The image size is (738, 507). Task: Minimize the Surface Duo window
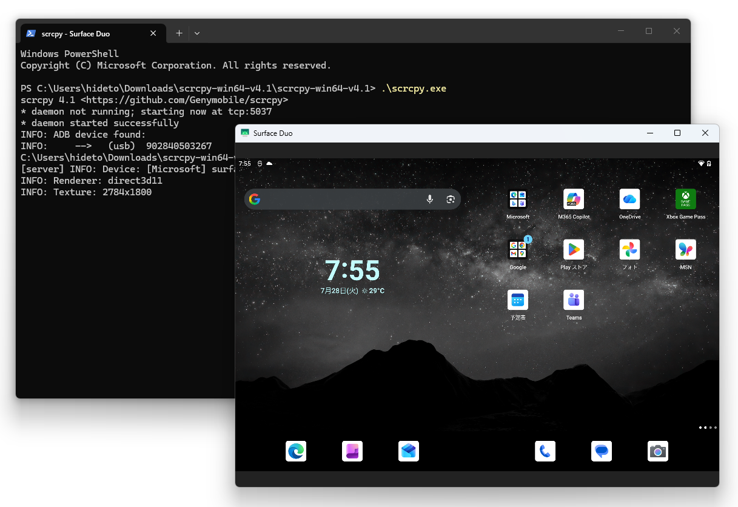click(649, 133)
